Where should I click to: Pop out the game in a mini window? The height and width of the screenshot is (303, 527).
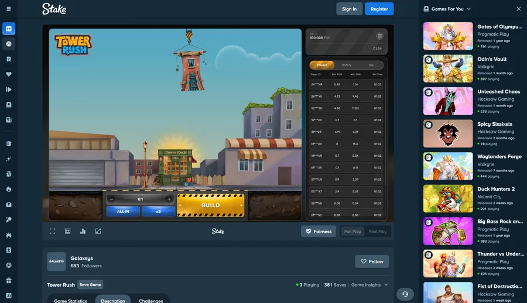[x=98, y=231]
